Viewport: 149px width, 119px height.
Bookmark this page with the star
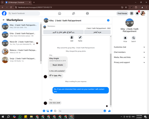(126, 7)
